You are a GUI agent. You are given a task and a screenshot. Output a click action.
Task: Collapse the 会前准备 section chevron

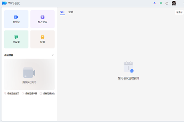(52, 55)
